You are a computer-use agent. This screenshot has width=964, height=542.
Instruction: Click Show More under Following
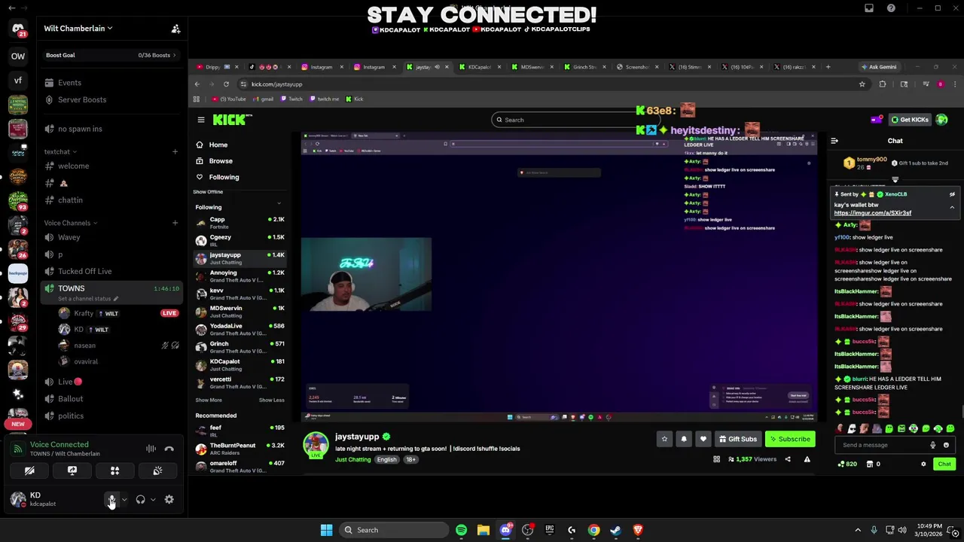tap(209, 400)
